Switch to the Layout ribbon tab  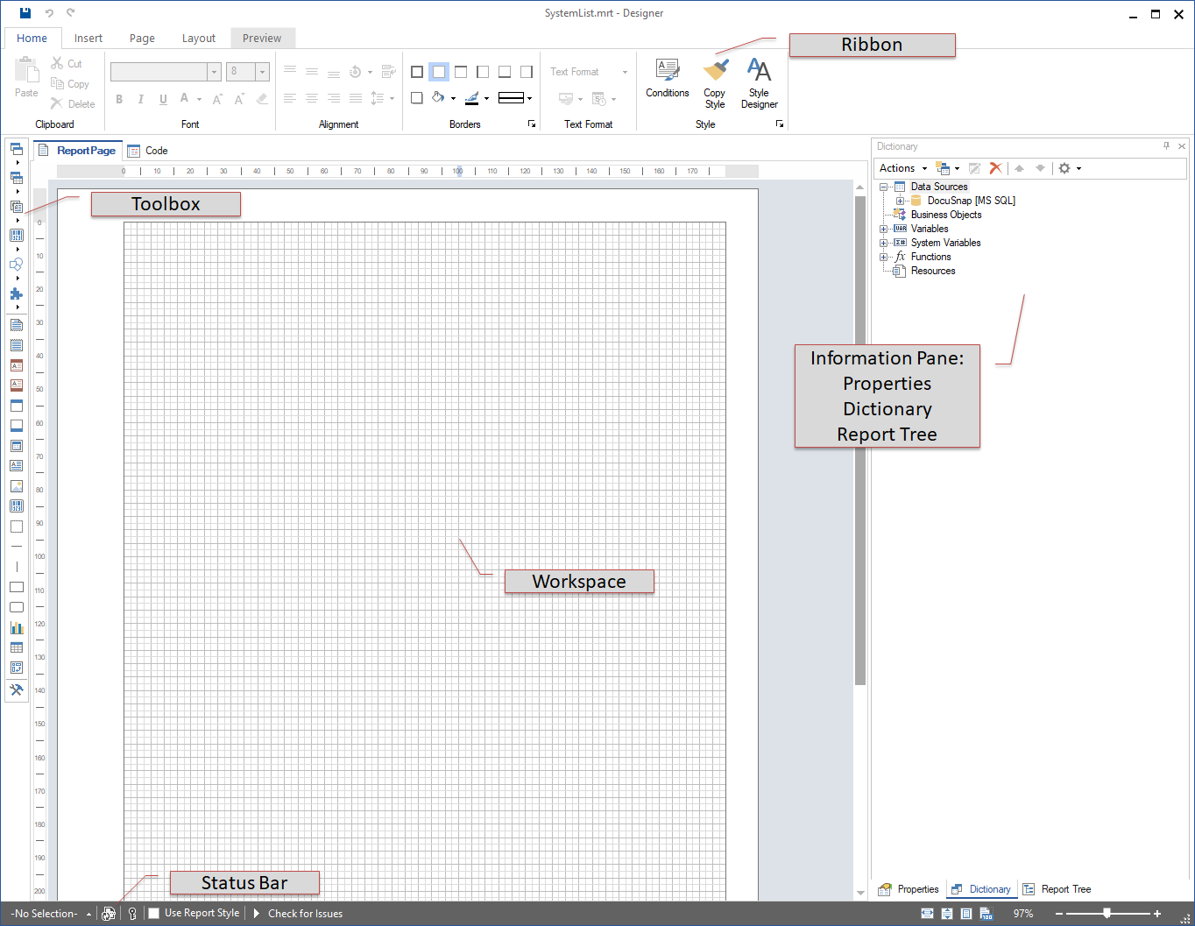[x=199, y=38]
